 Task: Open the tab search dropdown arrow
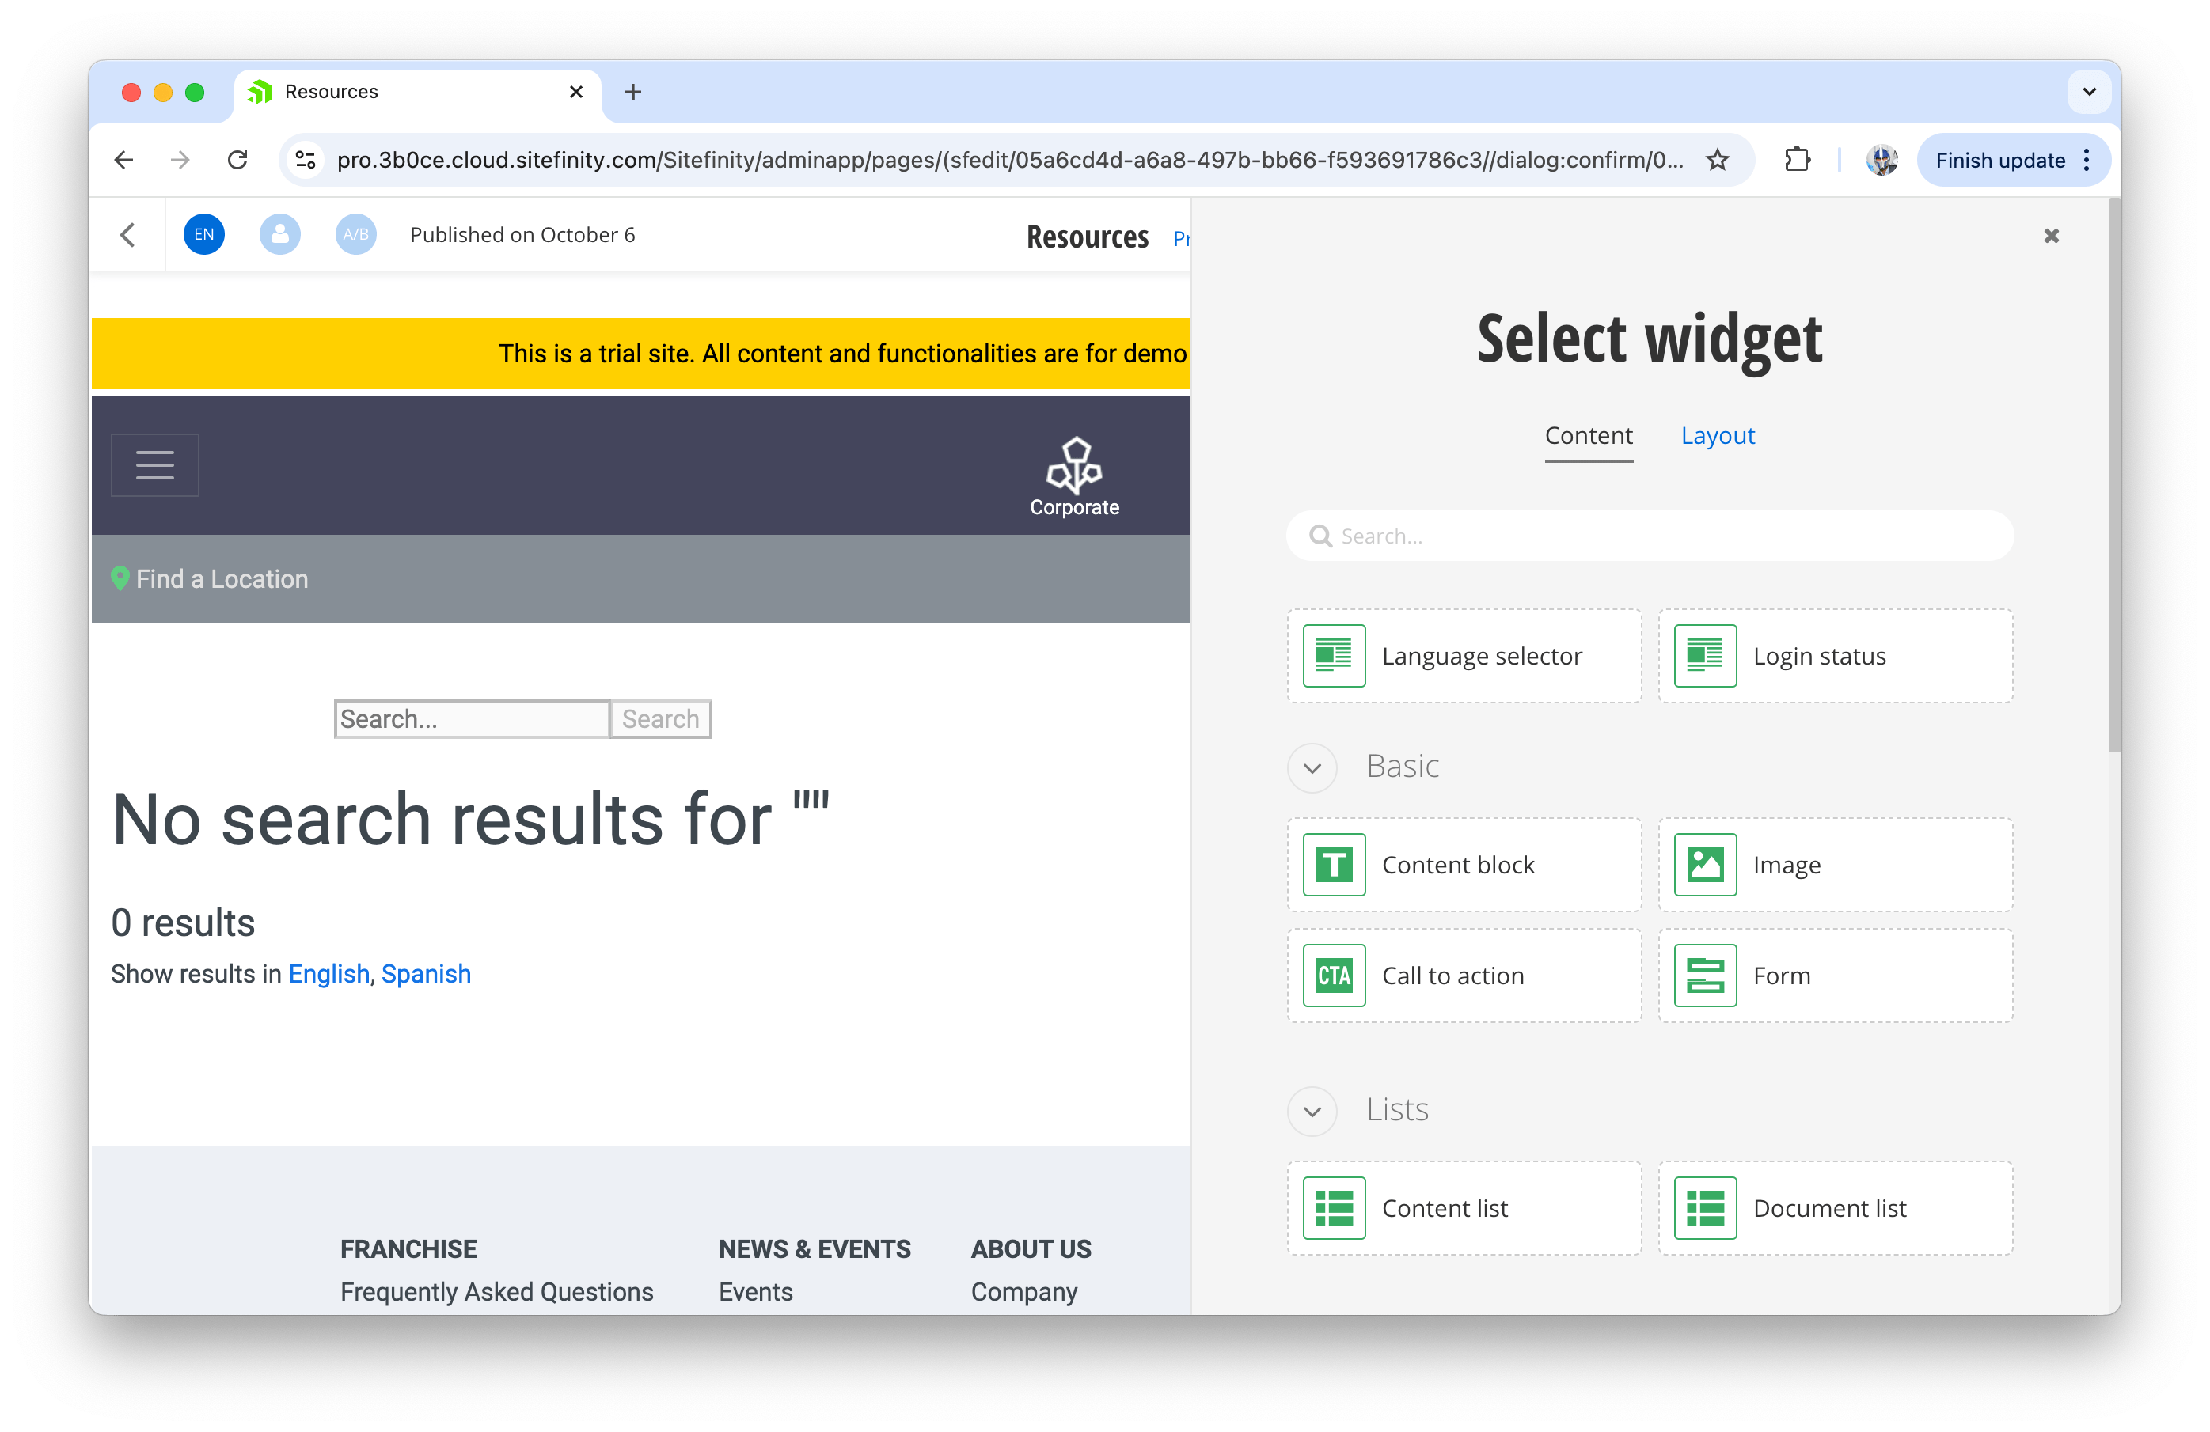2089,92
